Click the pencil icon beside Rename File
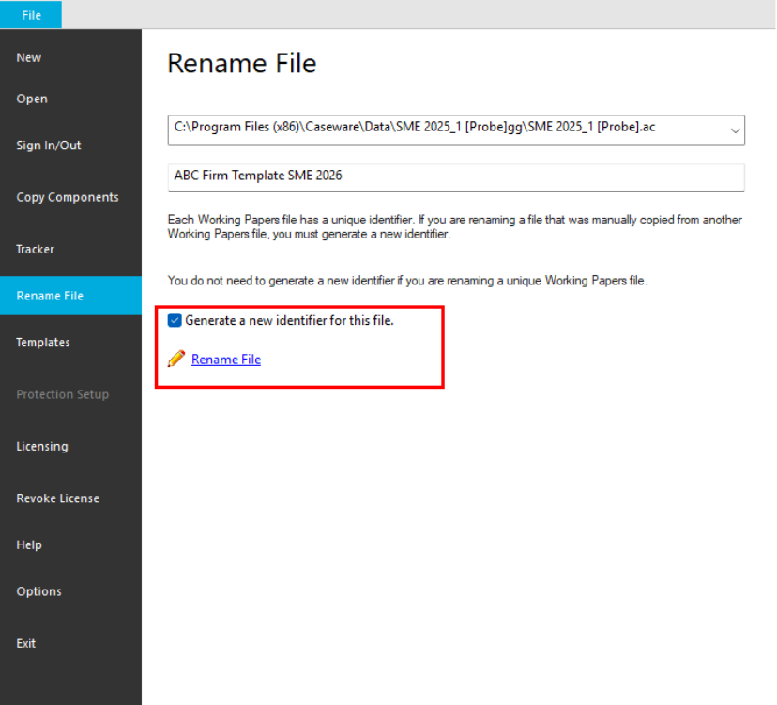Viewport: 777px width, 705px height. click(176, 359)
